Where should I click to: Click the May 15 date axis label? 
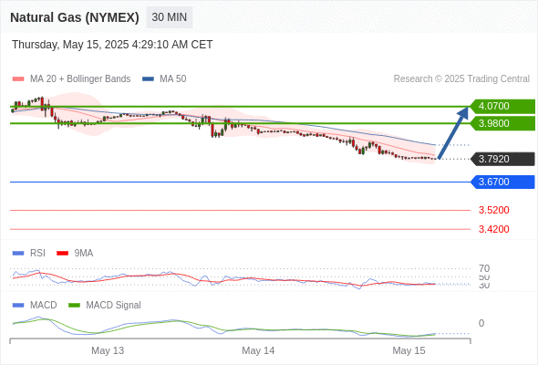click(x=409, y=350)
